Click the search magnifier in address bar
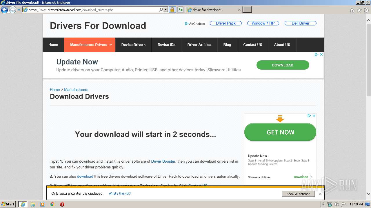Screen dimensions: 371x208 161,10
